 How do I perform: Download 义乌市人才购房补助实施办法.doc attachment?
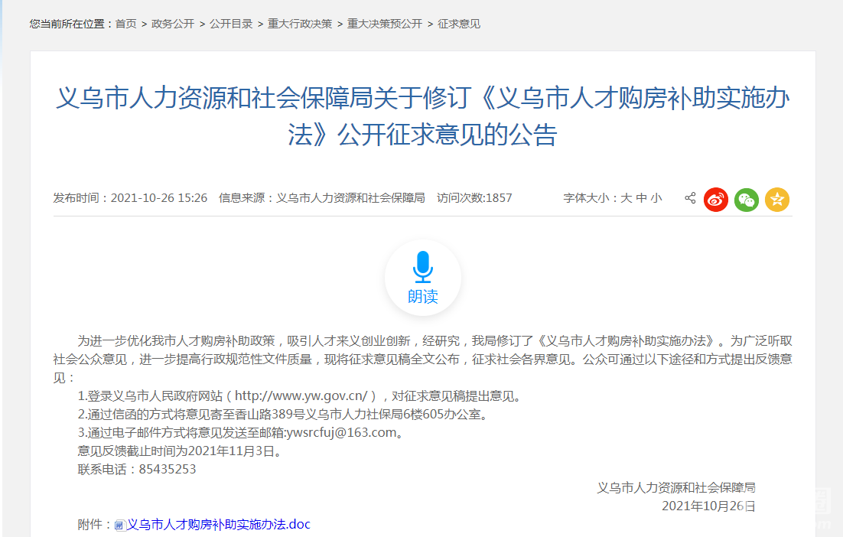click(x=219, y=525)
